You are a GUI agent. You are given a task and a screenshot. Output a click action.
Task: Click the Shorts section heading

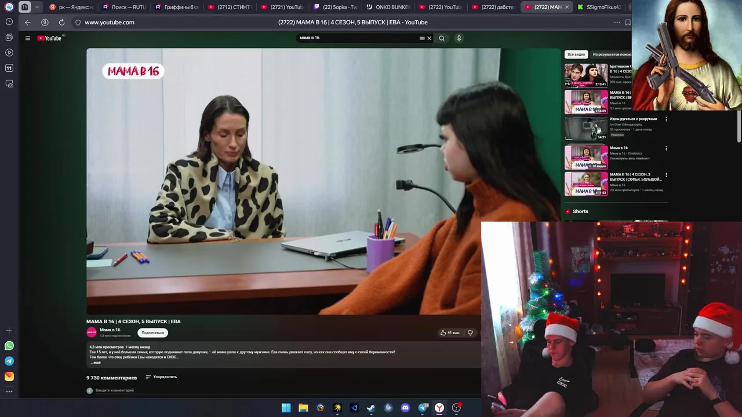pyautogui.click(x=580, y=212)
